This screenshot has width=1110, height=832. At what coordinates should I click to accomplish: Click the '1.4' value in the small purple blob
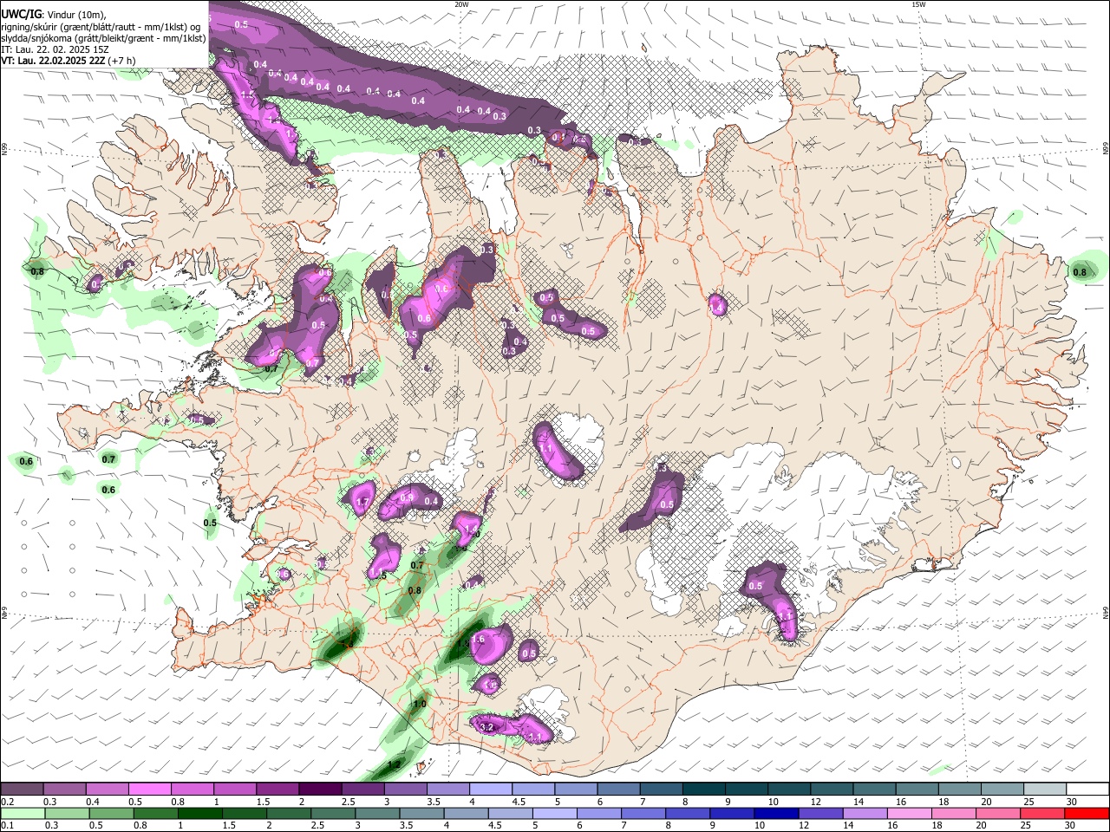[x=716, y=307]
